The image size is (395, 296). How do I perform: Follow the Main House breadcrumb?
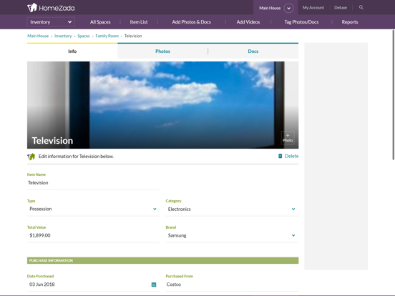coord(38,36)
